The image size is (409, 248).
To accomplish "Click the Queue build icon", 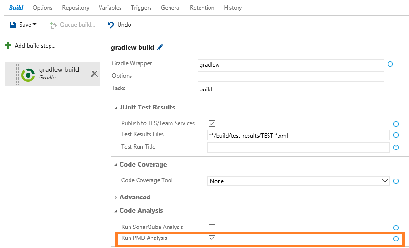I will [x=54, y=25].
